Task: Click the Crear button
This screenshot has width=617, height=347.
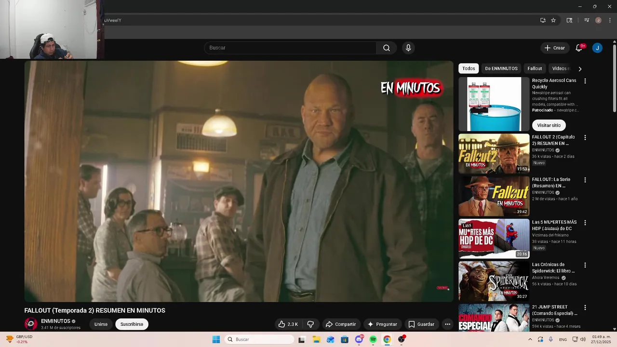Action: (x=554, y=48)
